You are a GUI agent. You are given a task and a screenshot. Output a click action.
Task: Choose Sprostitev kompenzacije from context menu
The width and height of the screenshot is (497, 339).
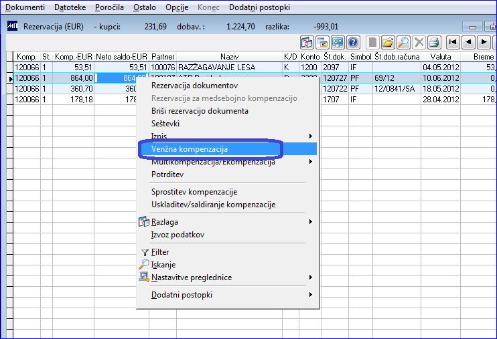[194, 192]
